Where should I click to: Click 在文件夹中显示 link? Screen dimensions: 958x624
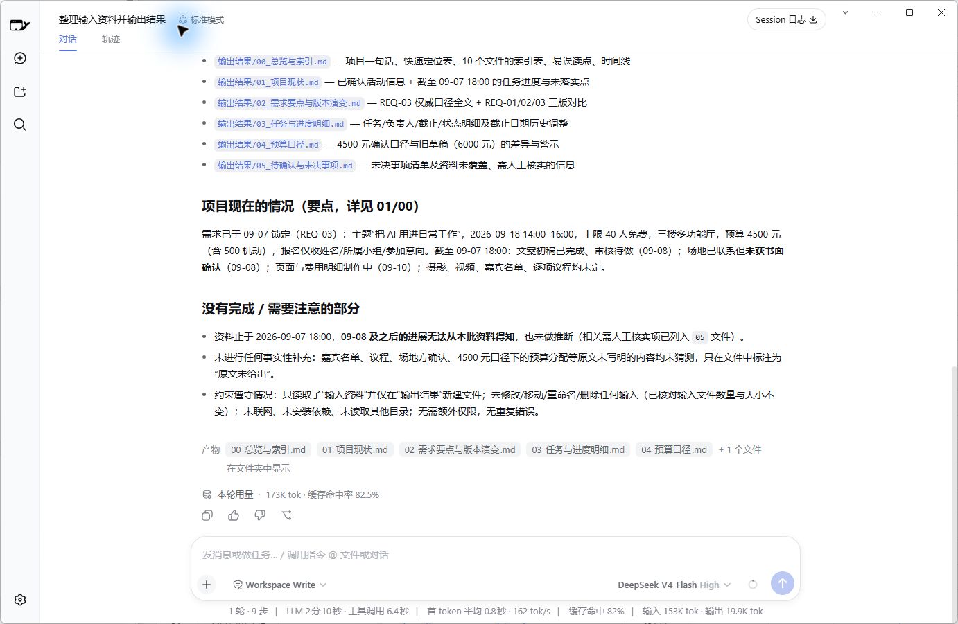259,468
